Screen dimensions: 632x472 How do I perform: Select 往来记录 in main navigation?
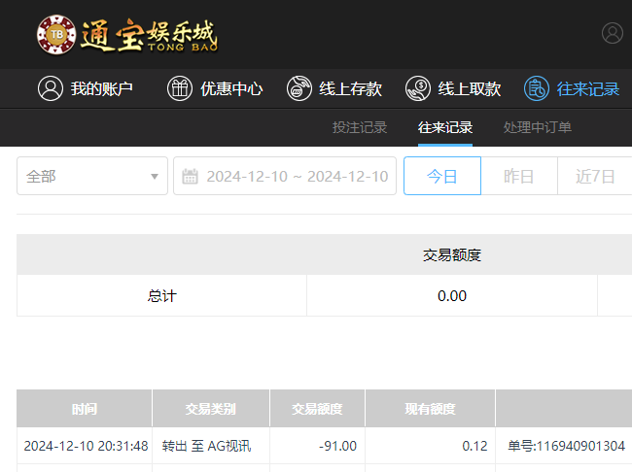572,88
